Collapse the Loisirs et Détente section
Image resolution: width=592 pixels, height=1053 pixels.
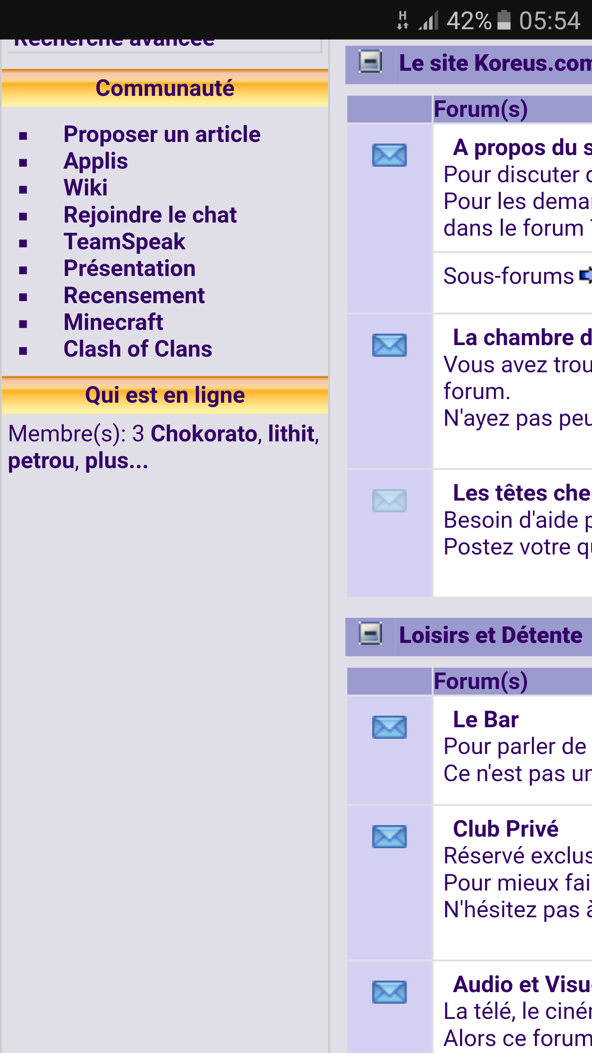click(x=370, y=634)
